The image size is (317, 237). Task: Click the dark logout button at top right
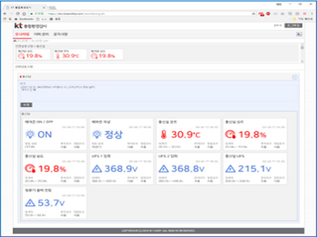pyautogui.click(x=293, y=26)
